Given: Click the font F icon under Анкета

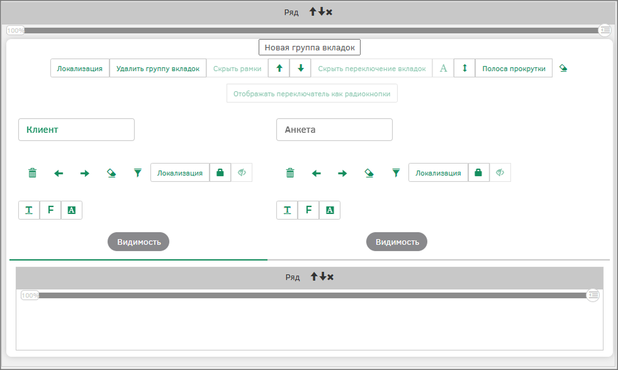Looking at the screenshot, I should [308, 210].
